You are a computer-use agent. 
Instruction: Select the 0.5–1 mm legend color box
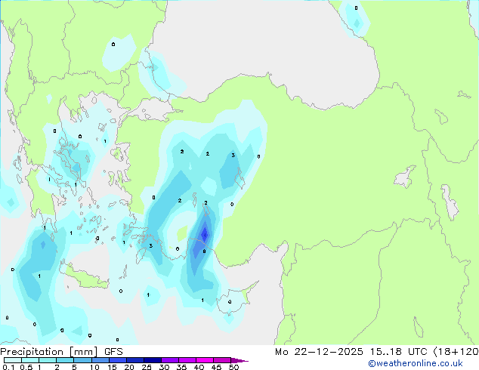click(x=30, y=360)
